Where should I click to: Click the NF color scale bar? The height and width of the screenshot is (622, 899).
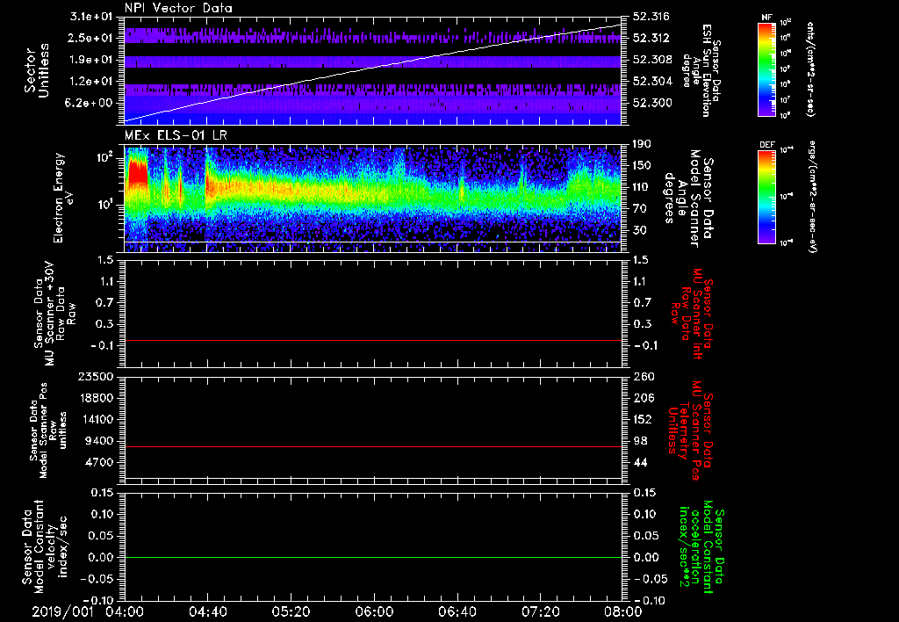764,69
